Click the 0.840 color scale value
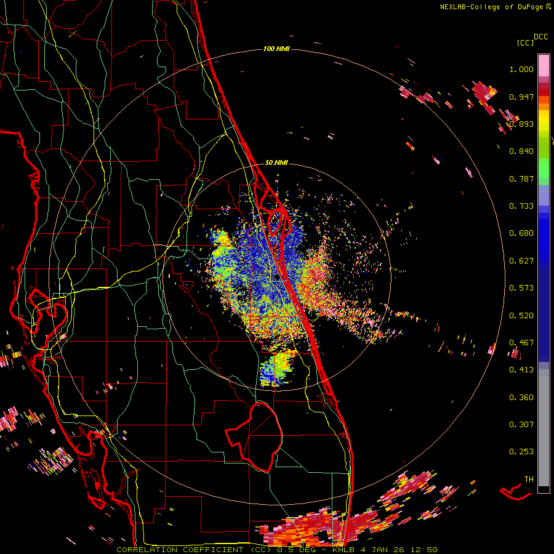 point(521,151)
